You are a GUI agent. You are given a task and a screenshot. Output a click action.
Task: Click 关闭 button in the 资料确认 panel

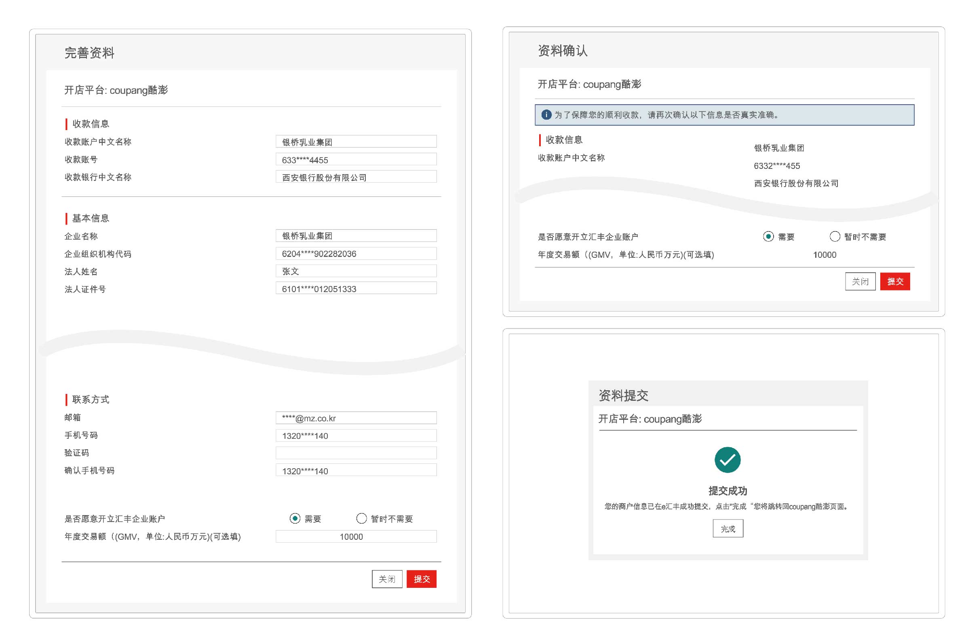click(x=860, y=282)
